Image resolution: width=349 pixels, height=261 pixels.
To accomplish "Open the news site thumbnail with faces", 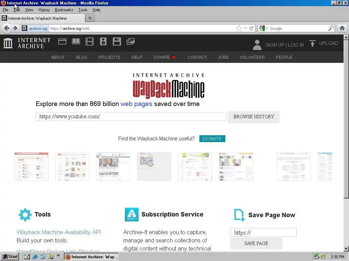I will [x=113, y=167].
